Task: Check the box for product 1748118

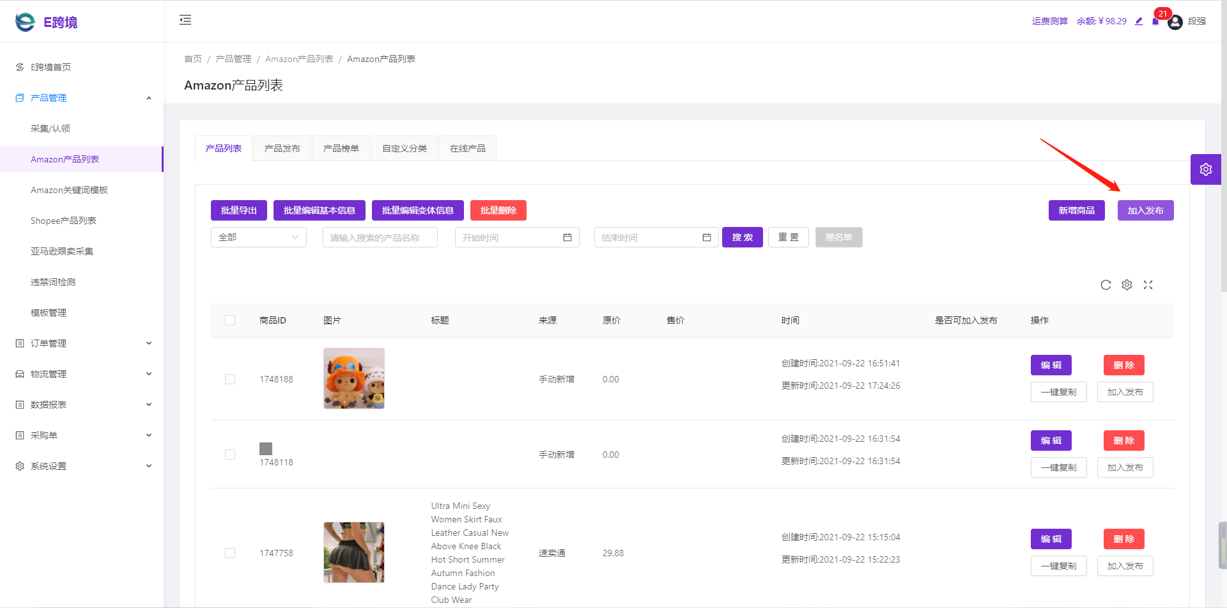Action: (230, 455)
